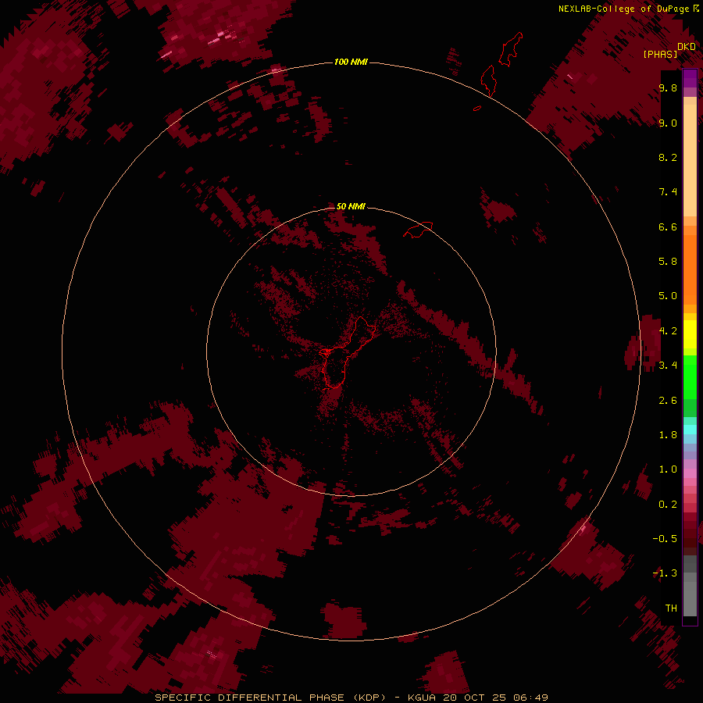The height and width of the screenshot is (703, 703).
Task: Click the 50 NMI range ring label
Action: click(x=351, y=206)
